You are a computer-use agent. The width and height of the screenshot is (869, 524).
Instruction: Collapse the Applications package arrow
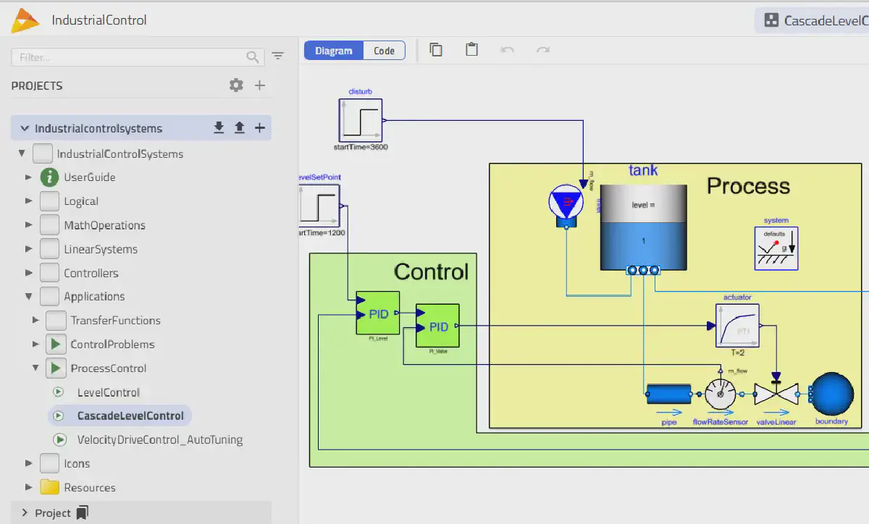pyautogui.click(x=28, y=296)
